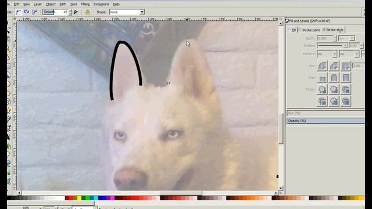
Task: Click the Smoothing value field
Action: click(56, 12)
